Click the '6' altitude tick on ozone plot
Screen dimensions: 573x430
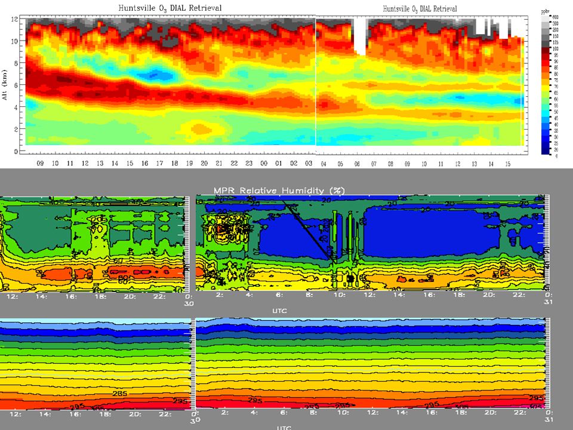pyautogui.click(x=16, y=85)
